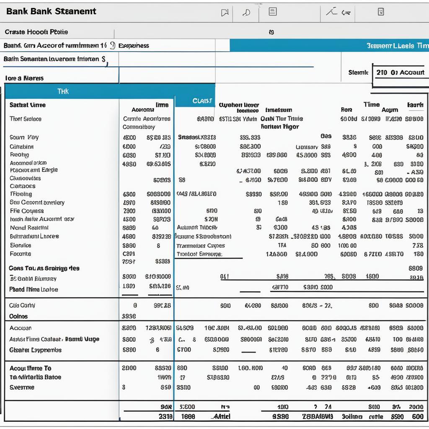Click the 'Cramte Aeonbres' cell
Screen dimensions: 429x429
[x=147, y=119]
